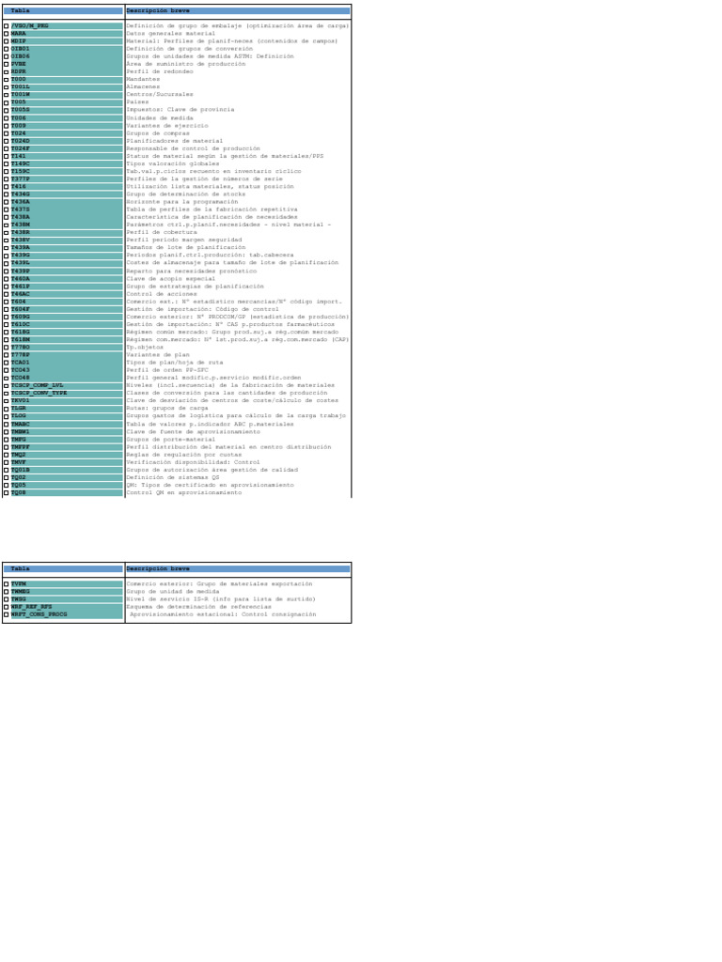Viewport: 722px width, 962px height.
Task: Click description 'Datos generales material'
Action: click(171, 34)
